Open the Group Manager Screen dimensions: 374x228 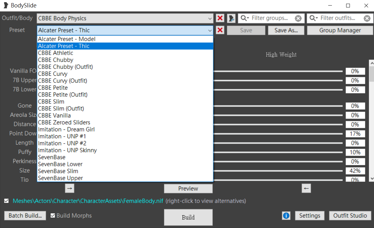(340, 30)
